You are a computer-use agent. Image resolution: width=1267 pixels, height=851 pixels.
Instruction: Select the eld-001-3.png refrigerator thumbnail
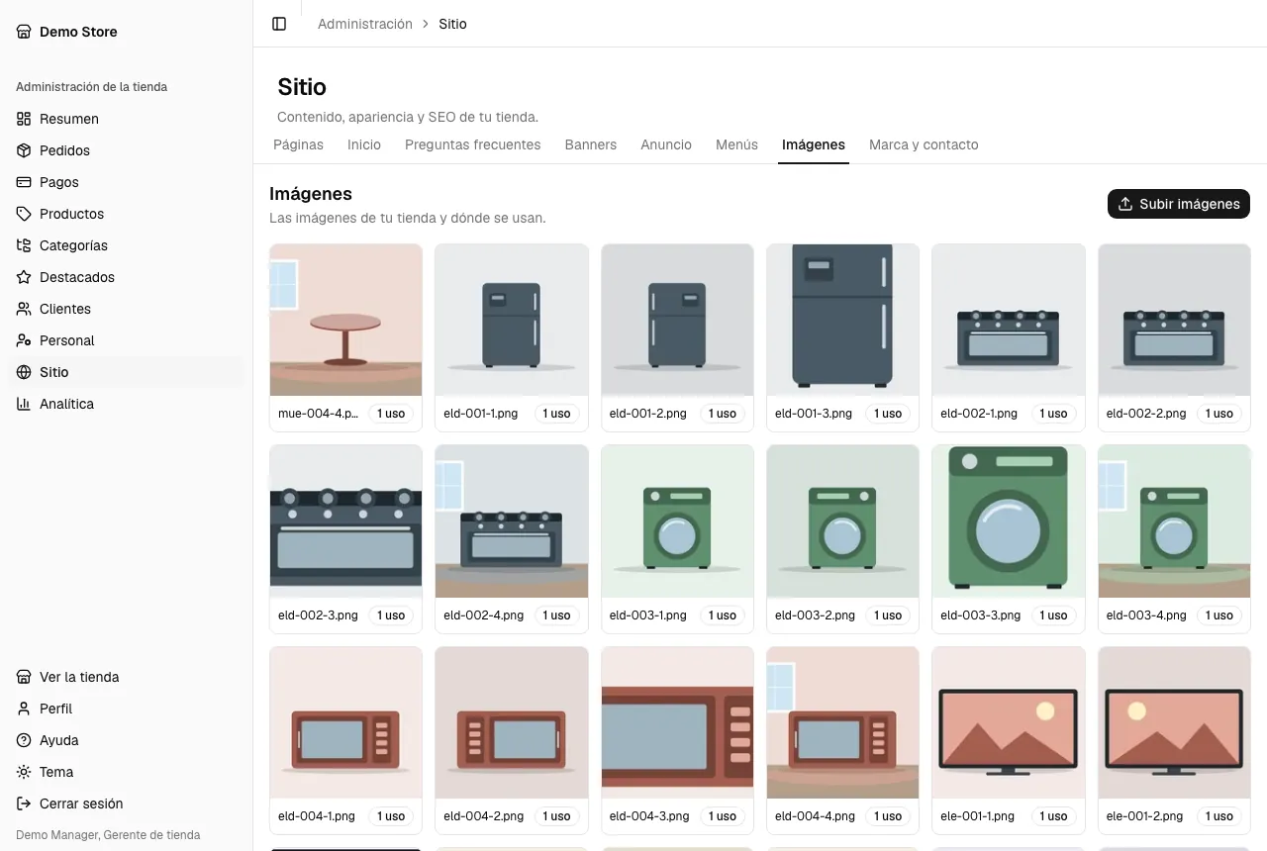click(x=842, y=321)
